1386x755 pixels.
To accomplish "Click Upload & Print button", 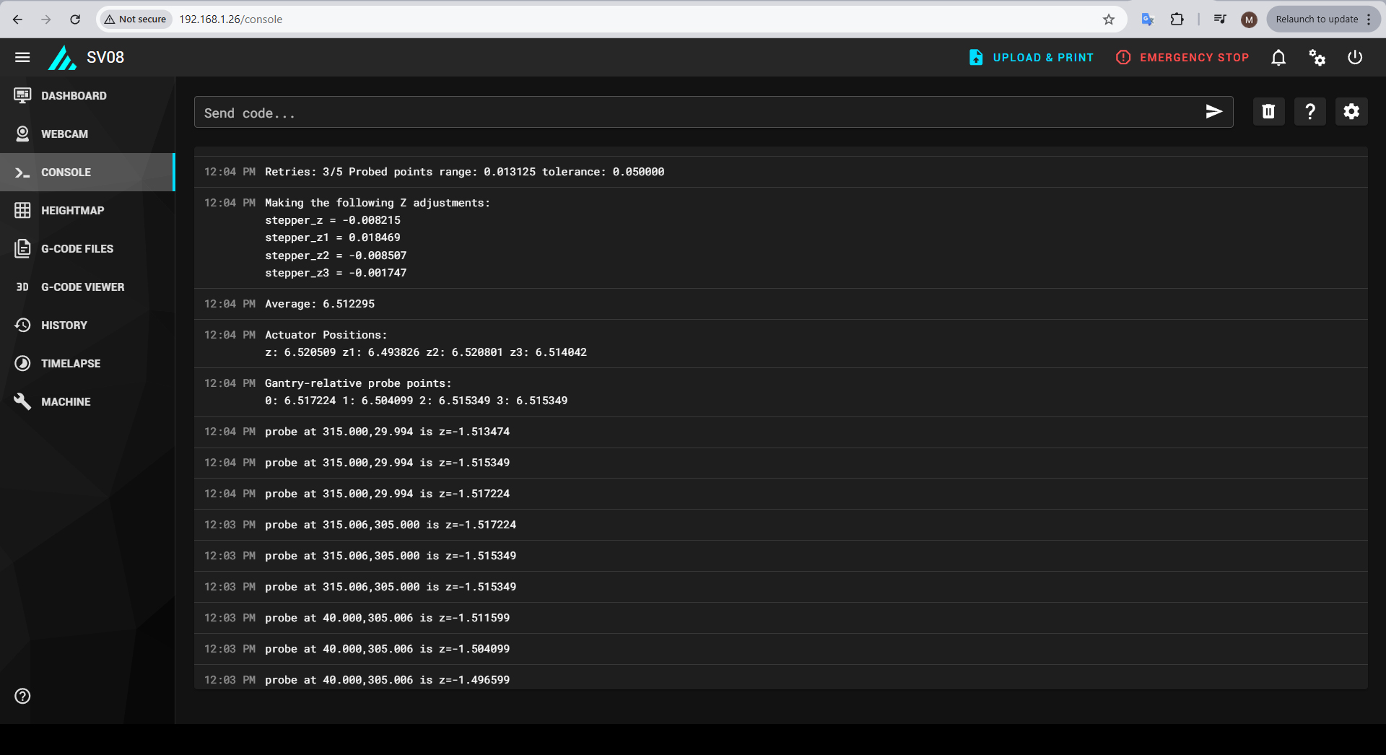I will 1032,58.
